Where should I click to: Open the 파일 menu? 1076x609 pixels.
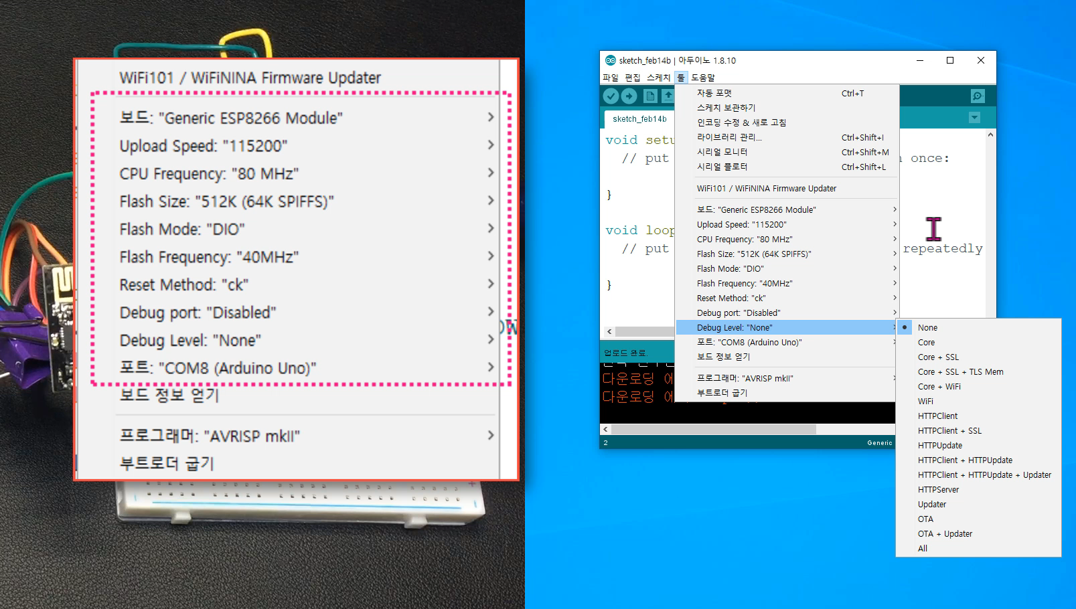tap(611, 78)
